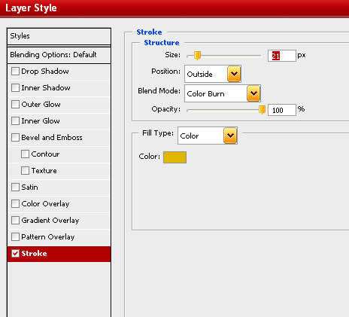Enable the Satin checkbox
The image size is (349, 317).
click(15, 187)
